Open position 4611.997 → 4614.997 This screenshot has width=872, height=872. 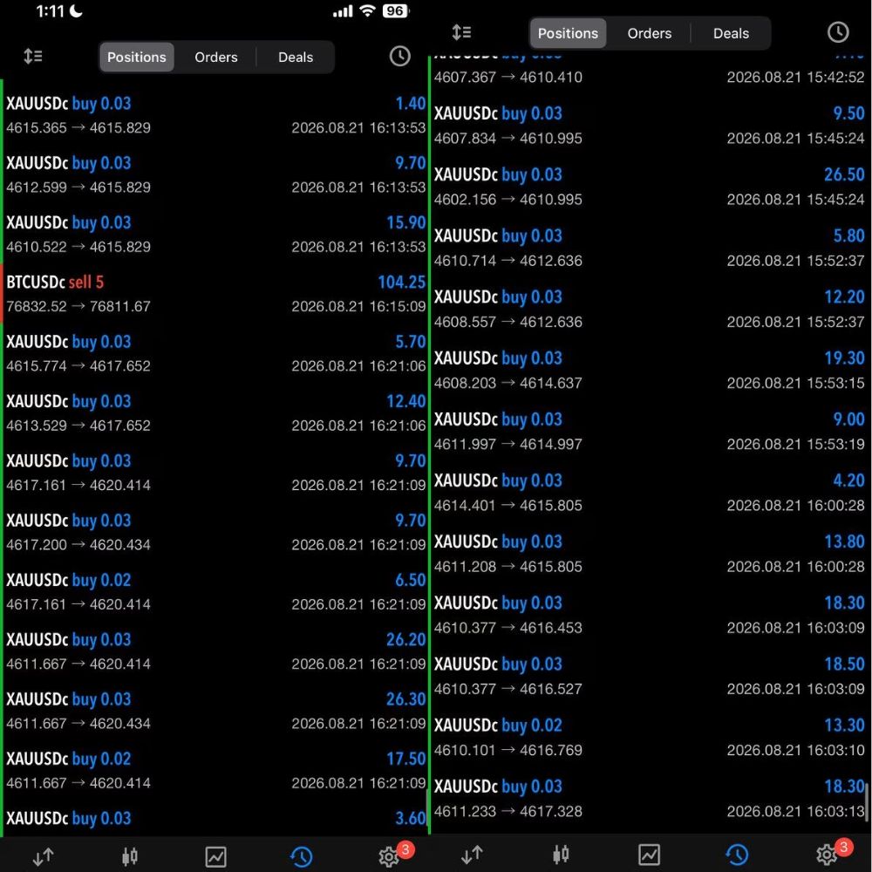click(651, 431)
